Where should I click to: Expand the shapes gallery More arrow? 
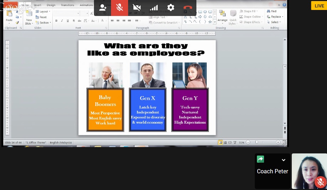[x=215, y=22]
